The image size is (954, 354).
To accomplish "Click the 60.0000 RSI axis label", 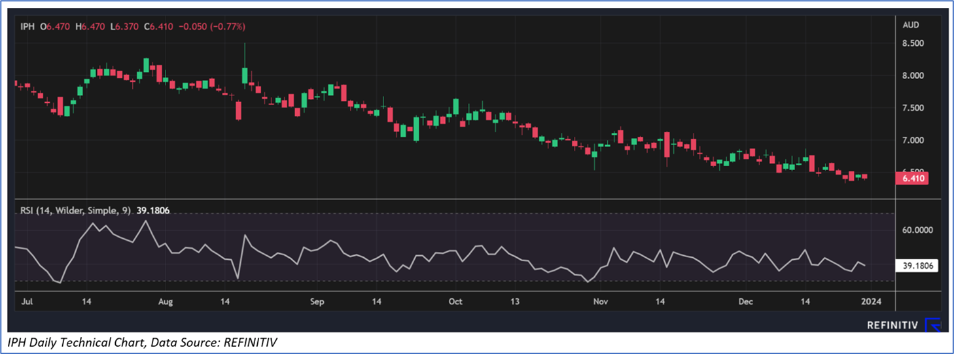I will pyautogui.click(x=917, y=230).
